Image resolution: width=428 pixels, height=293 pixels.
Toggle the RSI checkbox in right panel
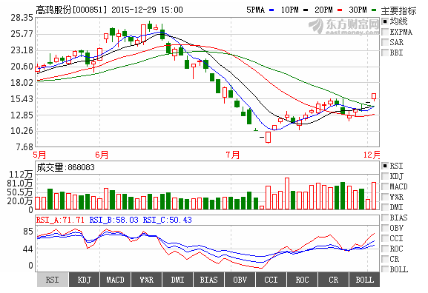(385, 166)
